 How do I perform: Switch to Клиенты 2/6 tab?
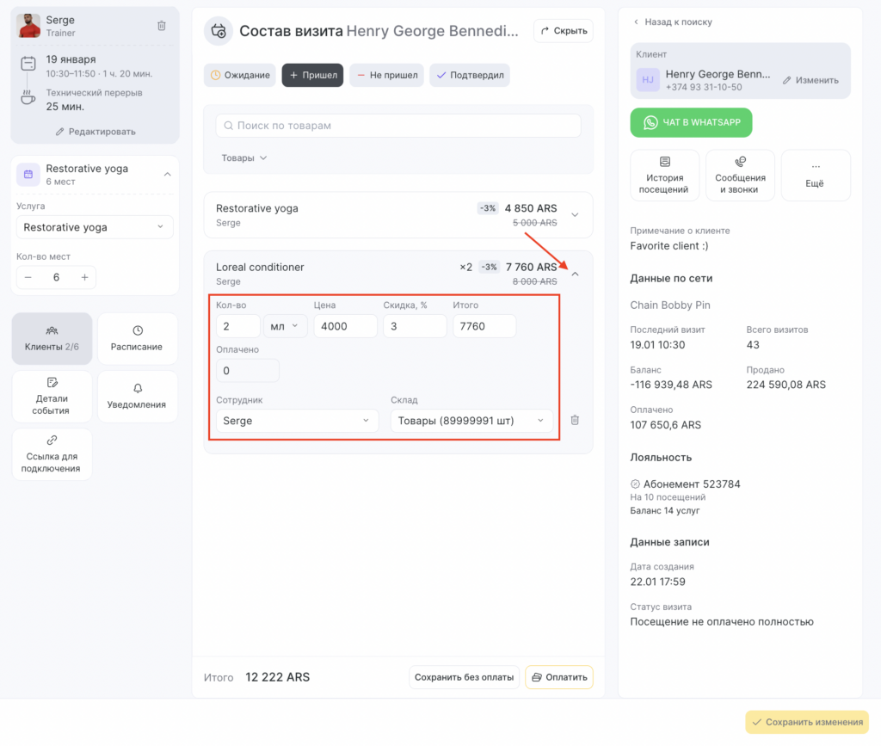[52, 339]
